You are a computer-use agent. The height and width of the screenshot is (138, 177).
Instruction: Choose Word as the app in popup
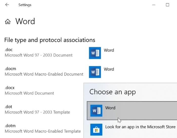[x=132, y=111]
